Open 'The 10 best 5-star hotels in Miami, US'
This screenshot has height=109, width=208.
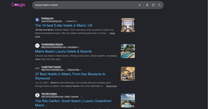point(64,26)
